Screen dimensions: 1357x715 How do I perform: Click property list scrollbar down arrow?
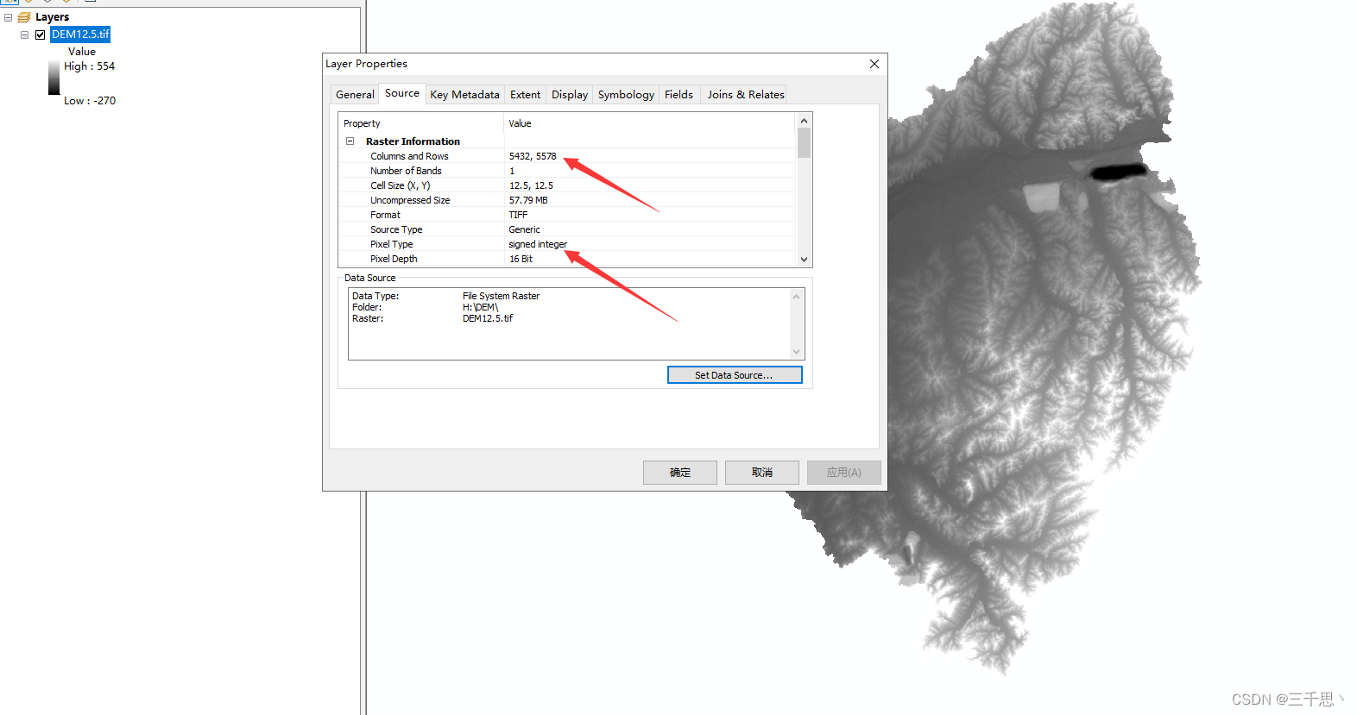tap(804, 259)
